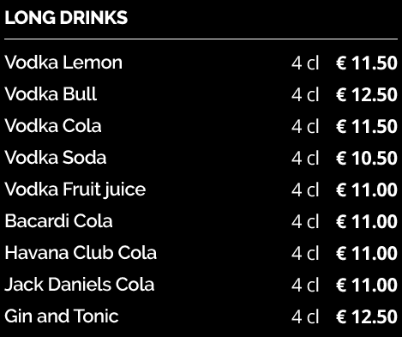Select Gin and Tonic
Image resolution: width=402 pixels, height=337 pixels.
(x=62, y=316)
